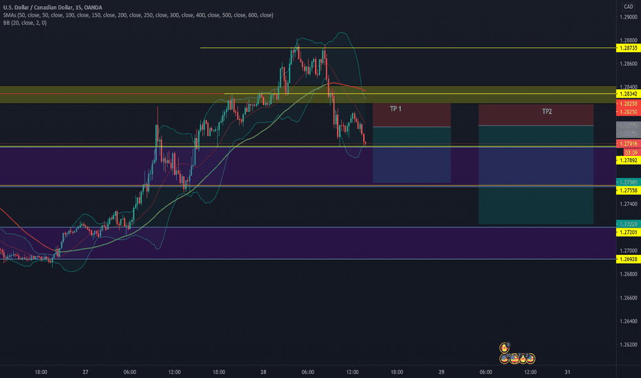Click the CAD currency label on the price axis
The width and height of the screenshot is (641, 378).
point(629,7)
